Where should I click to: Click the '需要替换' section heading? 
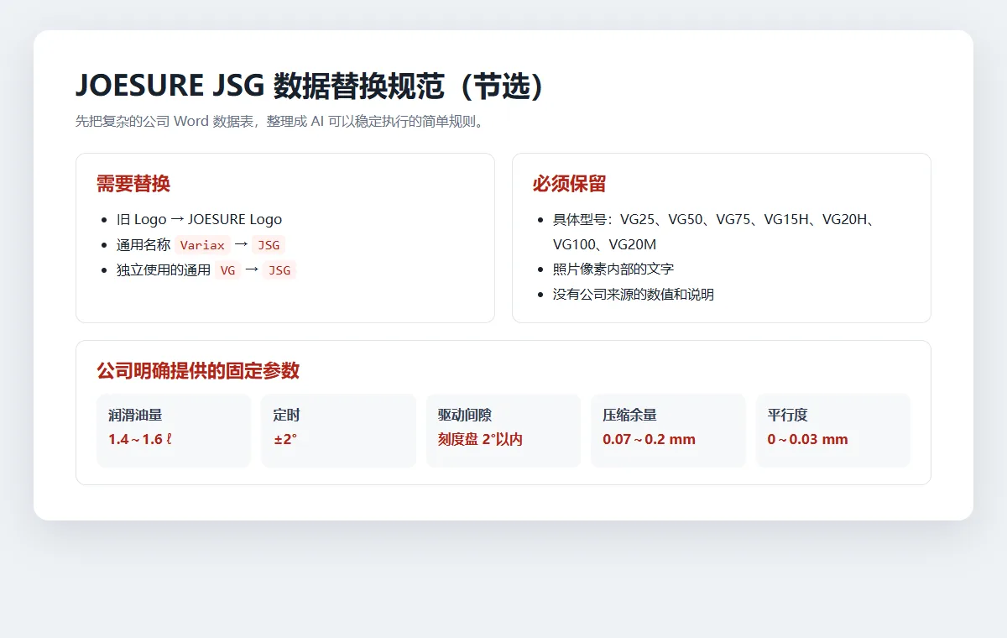[x=133, y=184]
